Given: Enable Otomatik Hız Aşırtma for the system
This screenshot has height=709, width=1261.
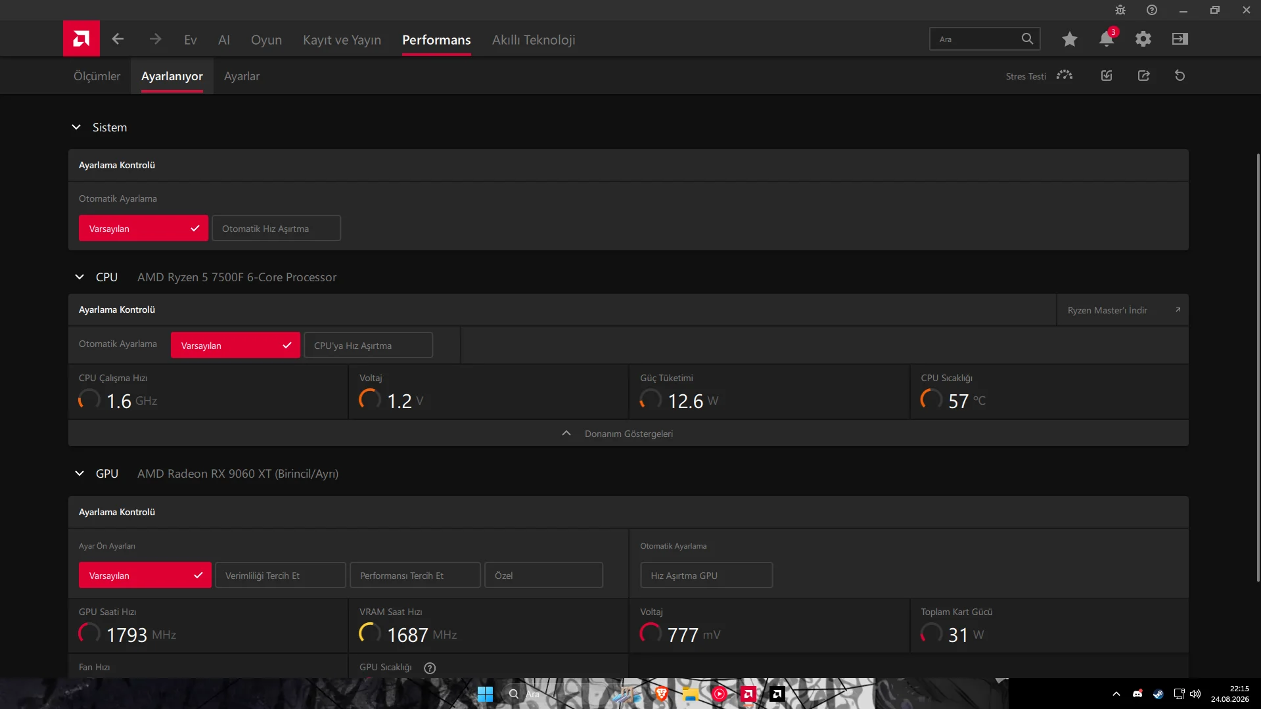Looking at the screenshot, I should [x=276, y=228].
